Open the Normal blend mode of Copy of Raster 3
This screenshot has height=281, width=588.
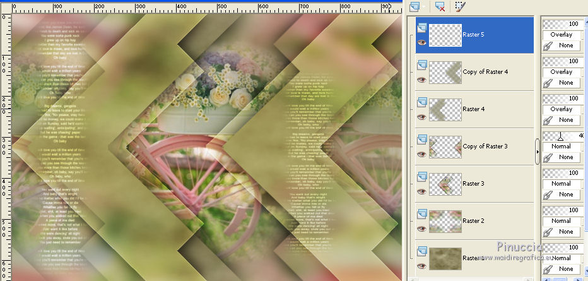tap(562, 146)
